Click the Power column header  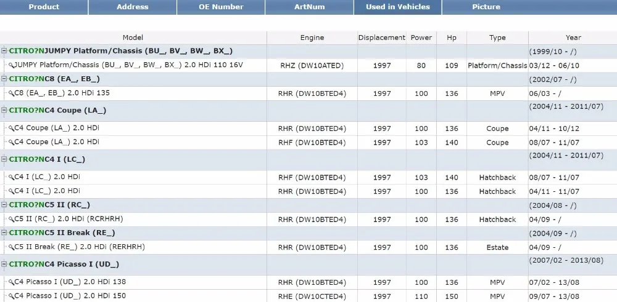click(421, 38)
